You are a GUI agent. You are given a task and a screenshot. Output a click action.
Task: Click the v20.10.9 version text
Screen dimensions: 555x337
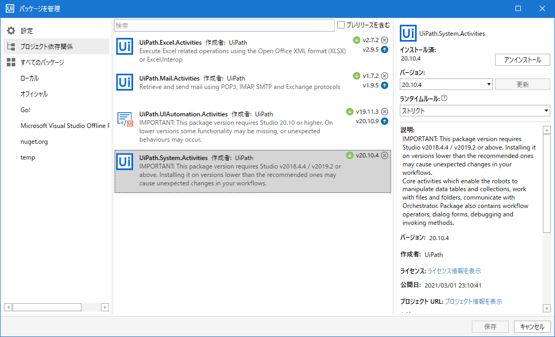point(367,121)
